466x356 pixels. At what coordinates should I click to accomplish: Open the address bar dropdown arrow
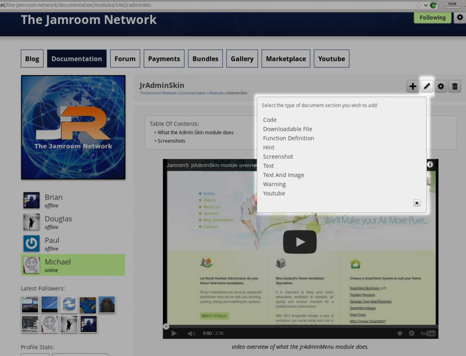426,5
